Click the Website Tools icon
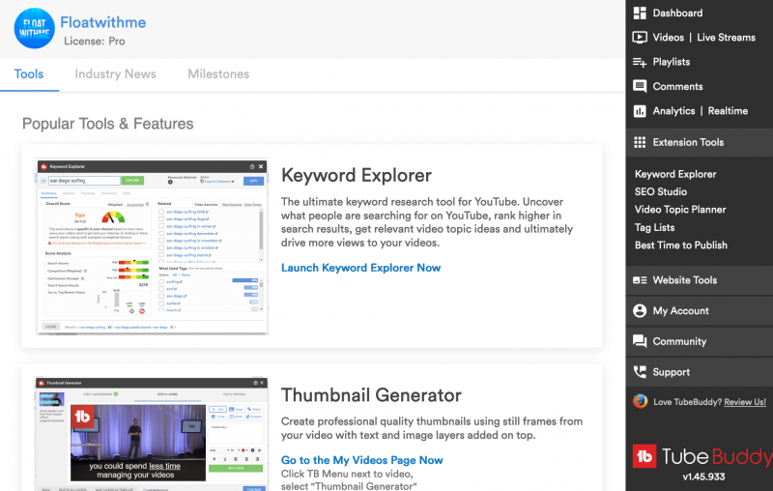This screenshot has width=773, height=491. [x=640, y=280]
